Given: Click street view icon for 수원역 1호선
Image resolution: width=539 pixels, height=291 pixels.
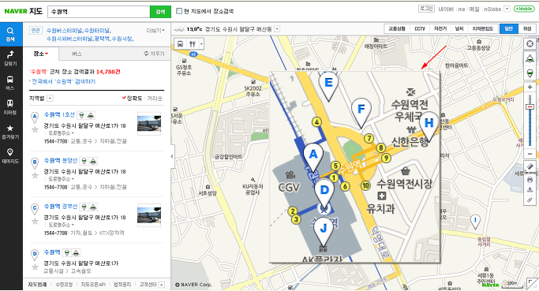Looking at the screenshot, I should tap(81, 115).
